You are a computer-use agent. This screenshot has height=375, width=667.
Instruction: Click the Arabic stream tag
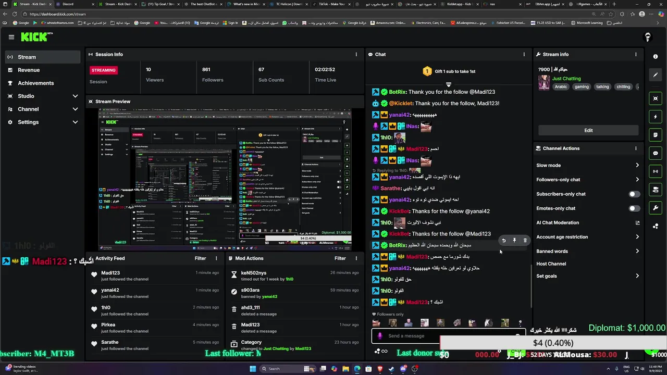tap(561, 87)
